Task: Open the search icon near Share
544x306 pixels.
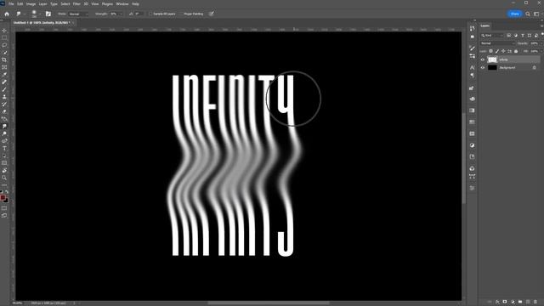Action: point(528,14)
